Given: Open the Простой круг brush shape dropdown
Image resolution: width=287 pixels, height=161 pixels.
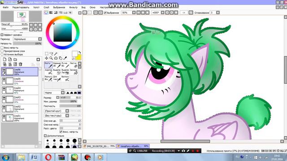Looking at the screenshot, I should tap(67, 111).
